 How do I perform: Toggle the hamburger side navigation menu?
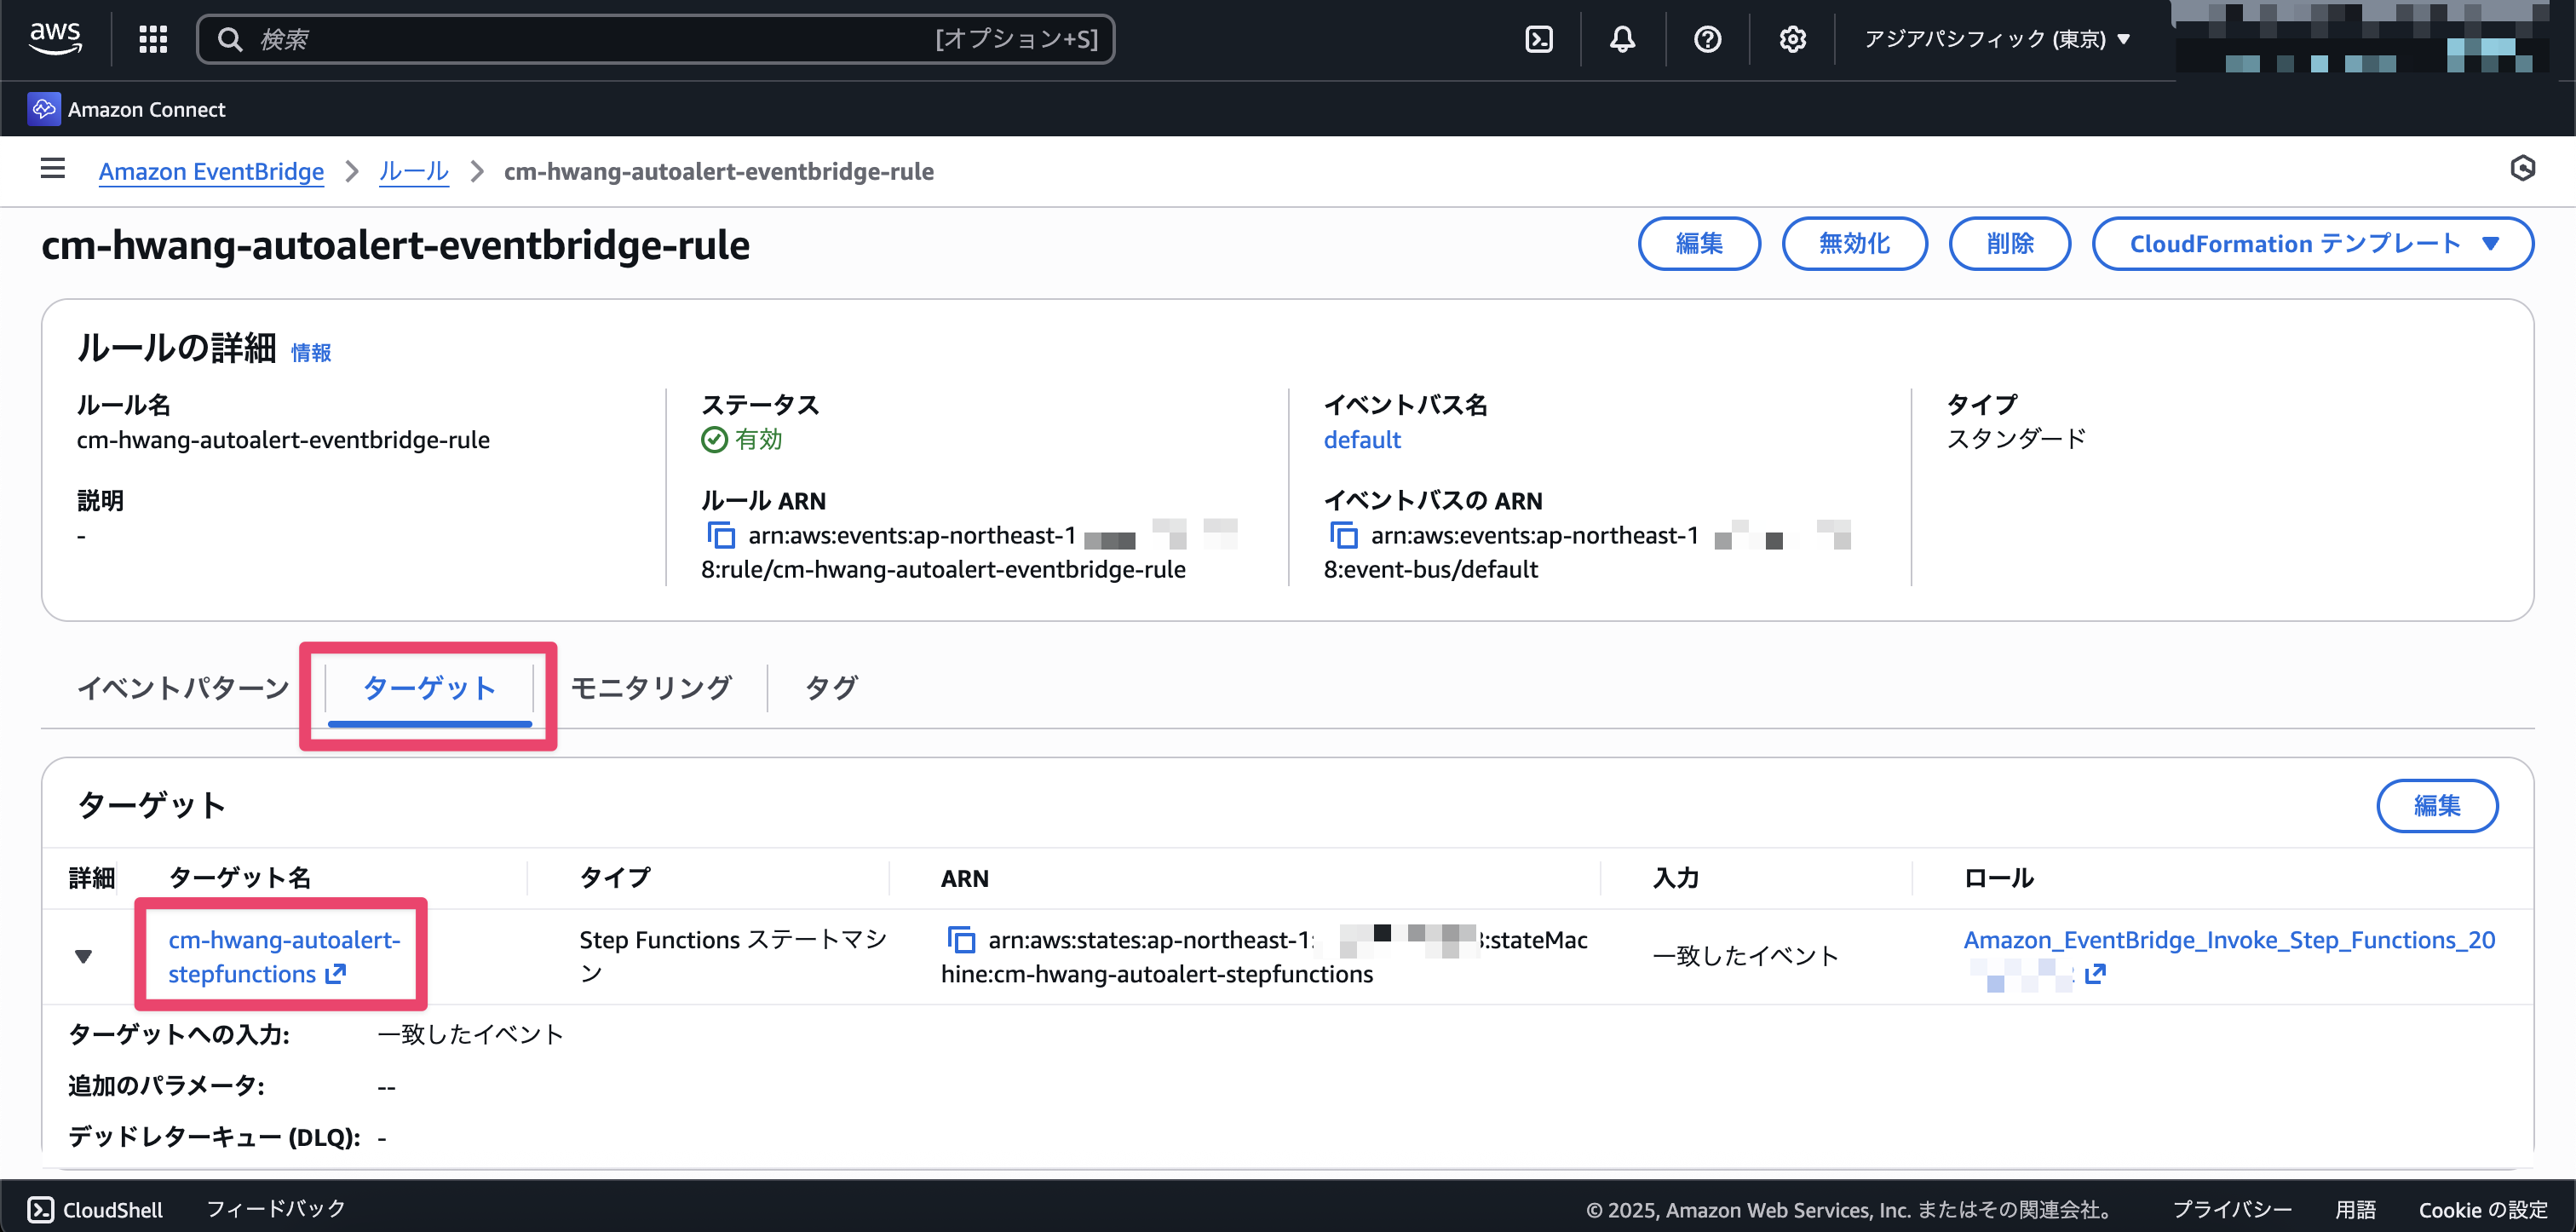click(53, 169)
